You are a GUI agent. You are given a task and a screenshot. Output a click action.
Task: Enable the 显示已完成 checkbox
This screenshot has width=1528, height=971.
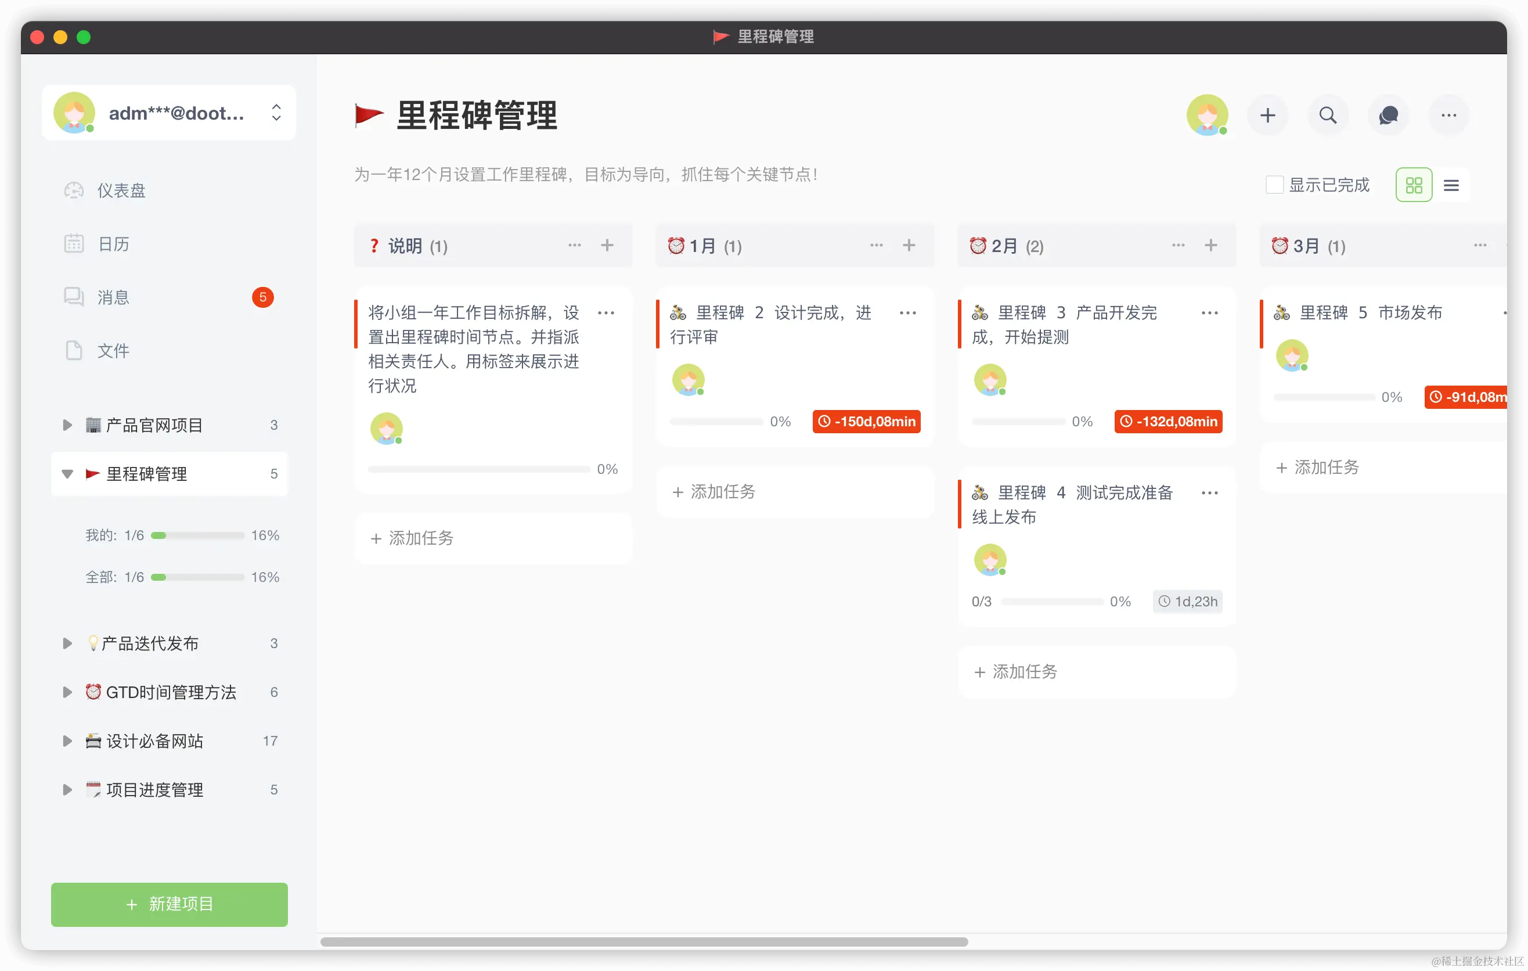[1274, 185]
